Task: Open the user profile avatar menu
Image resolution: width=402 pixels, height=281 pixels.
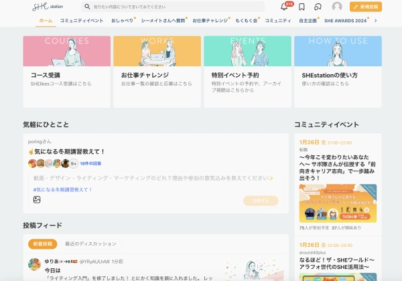Action: pyautogui.click(x=337, y=7)
